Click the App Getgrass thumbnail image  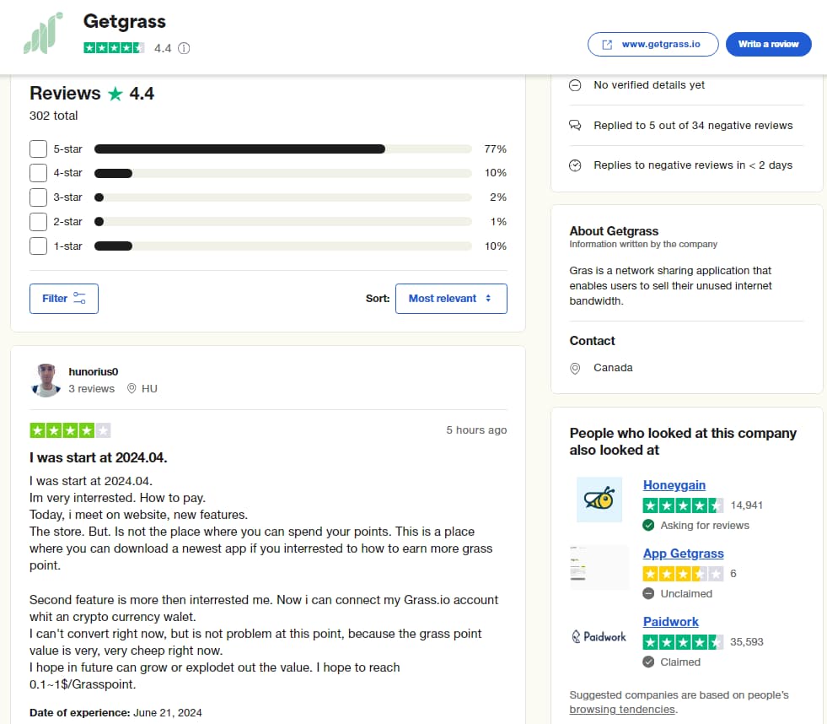pyautogui.click(x=599, y=567)
